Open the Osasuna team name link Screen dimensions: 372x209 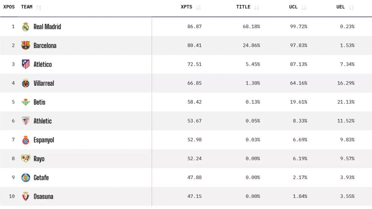click(43, 196)
